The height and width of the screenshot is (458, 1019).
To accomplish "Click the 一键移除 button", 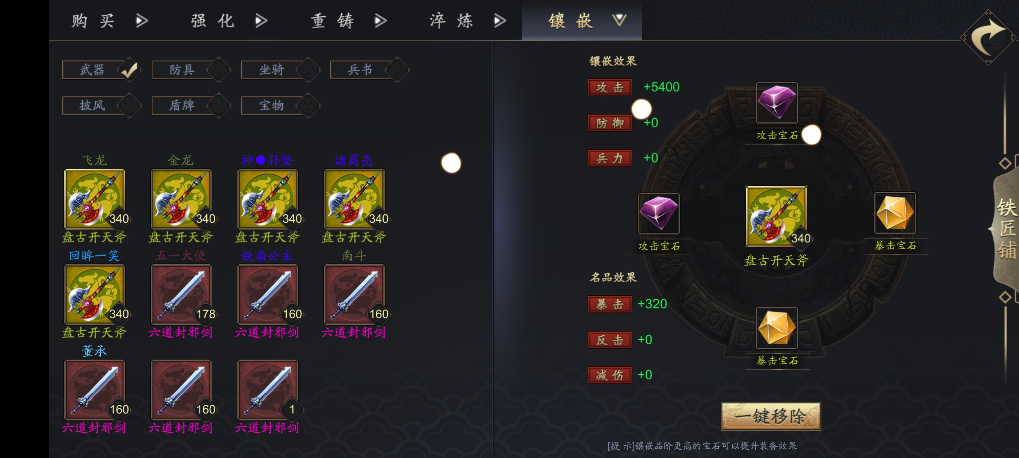I will click(x=771, y=416).
